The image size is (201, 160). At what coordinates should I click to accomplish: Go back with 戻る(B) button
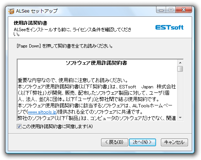click(x=114, y=142)
